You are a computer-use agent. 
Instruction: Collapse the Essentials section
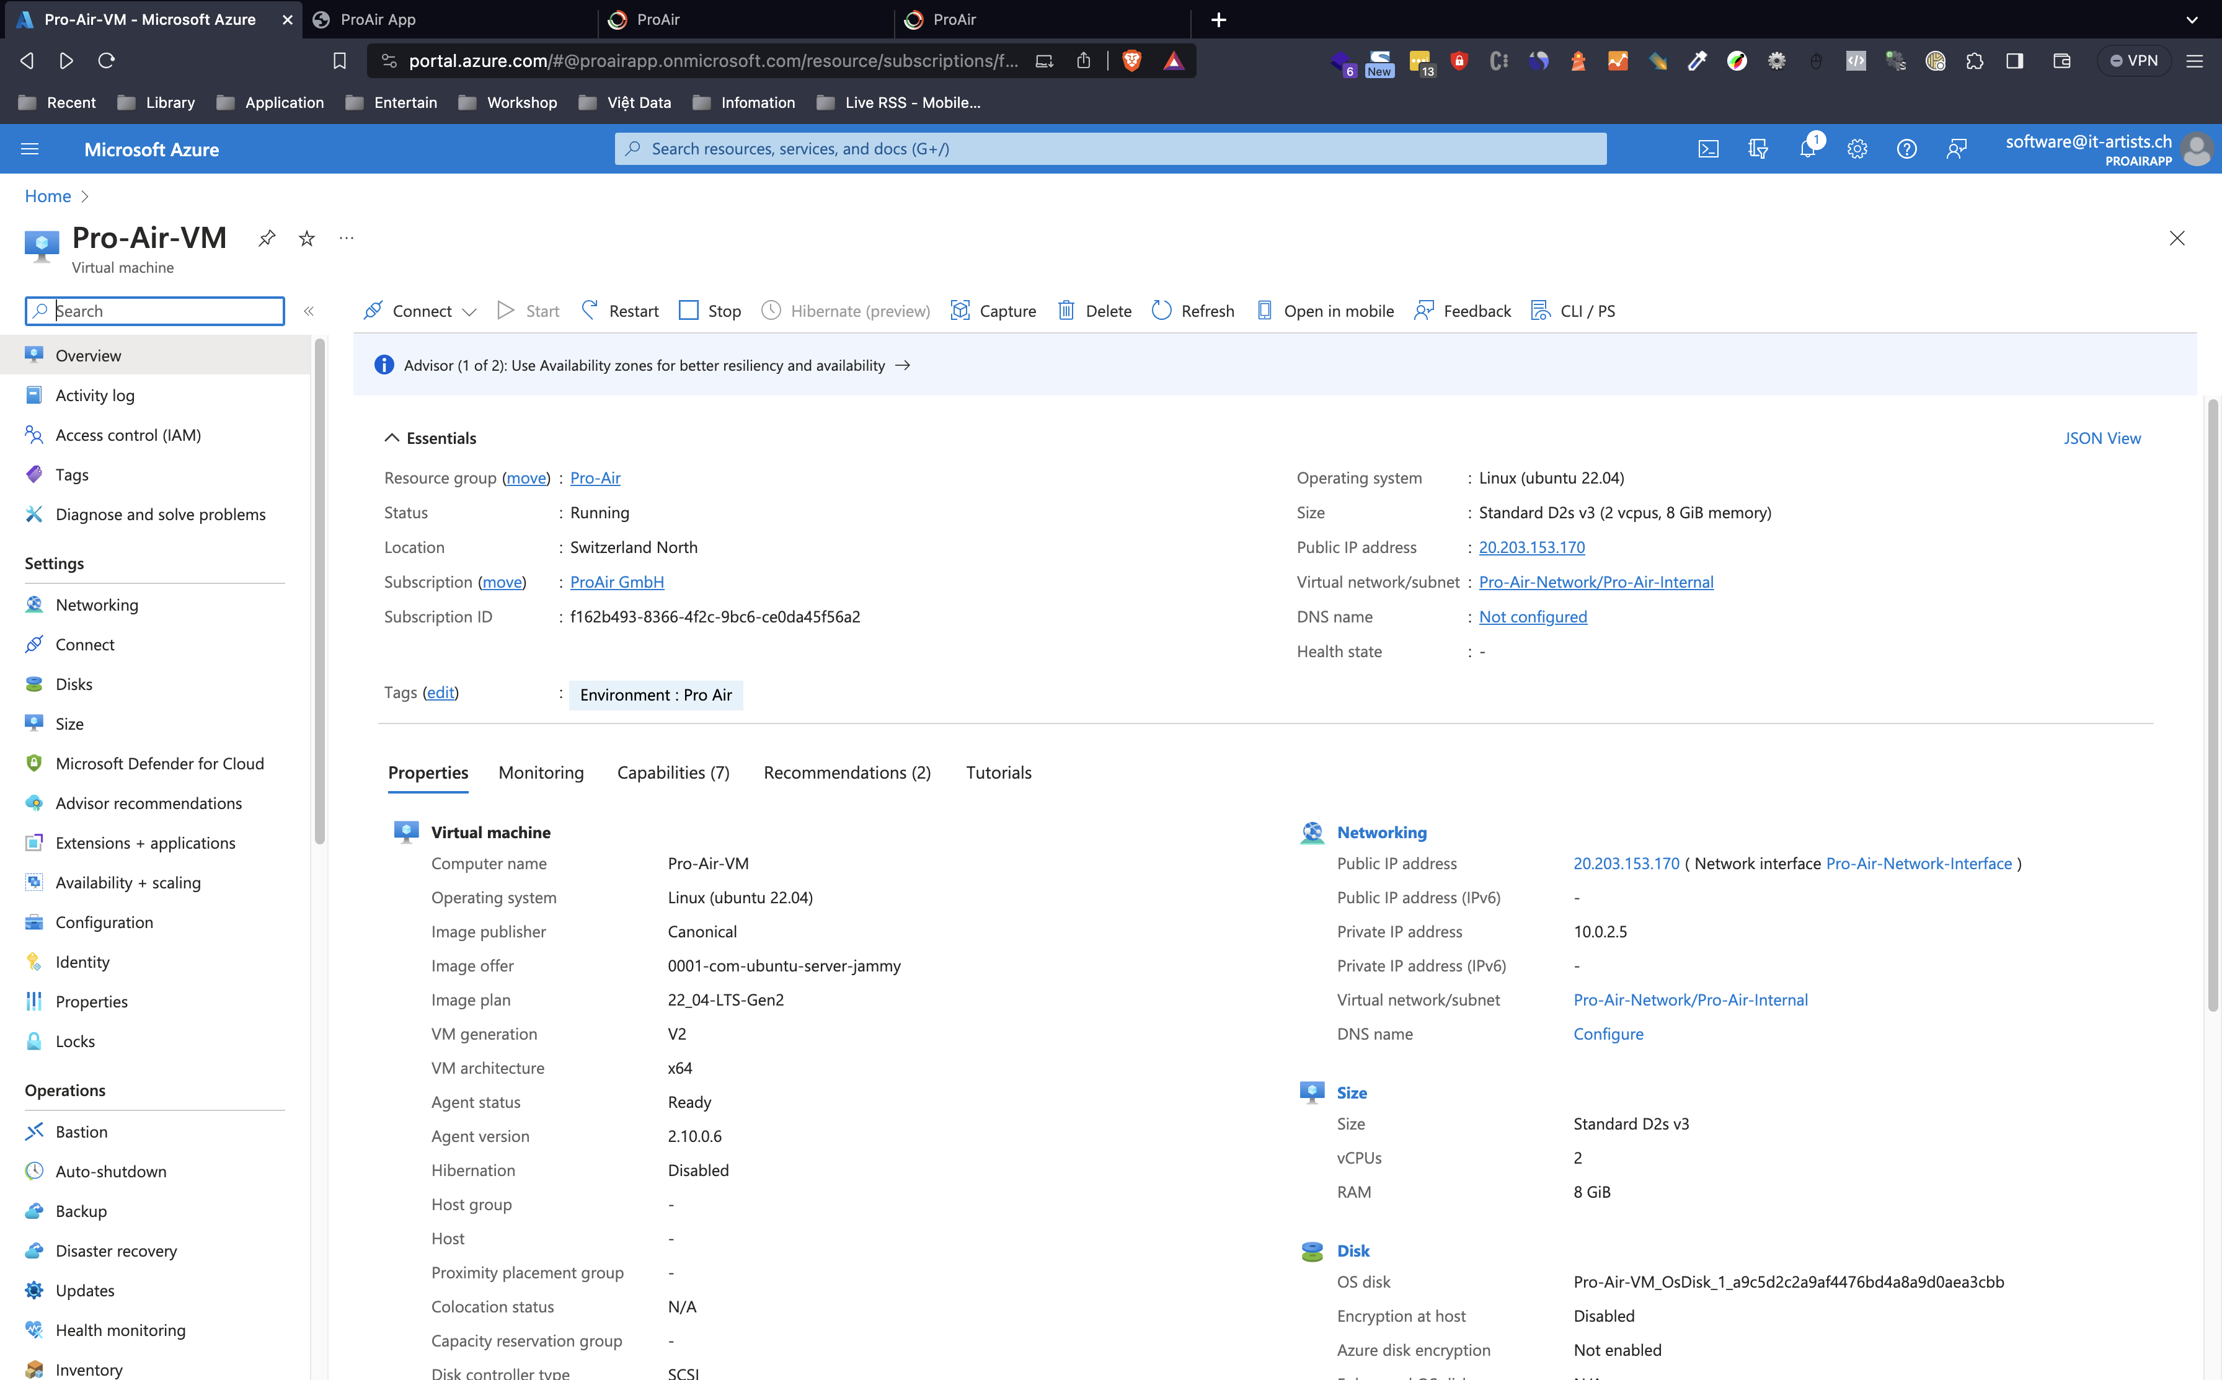[x=391, y=438]
